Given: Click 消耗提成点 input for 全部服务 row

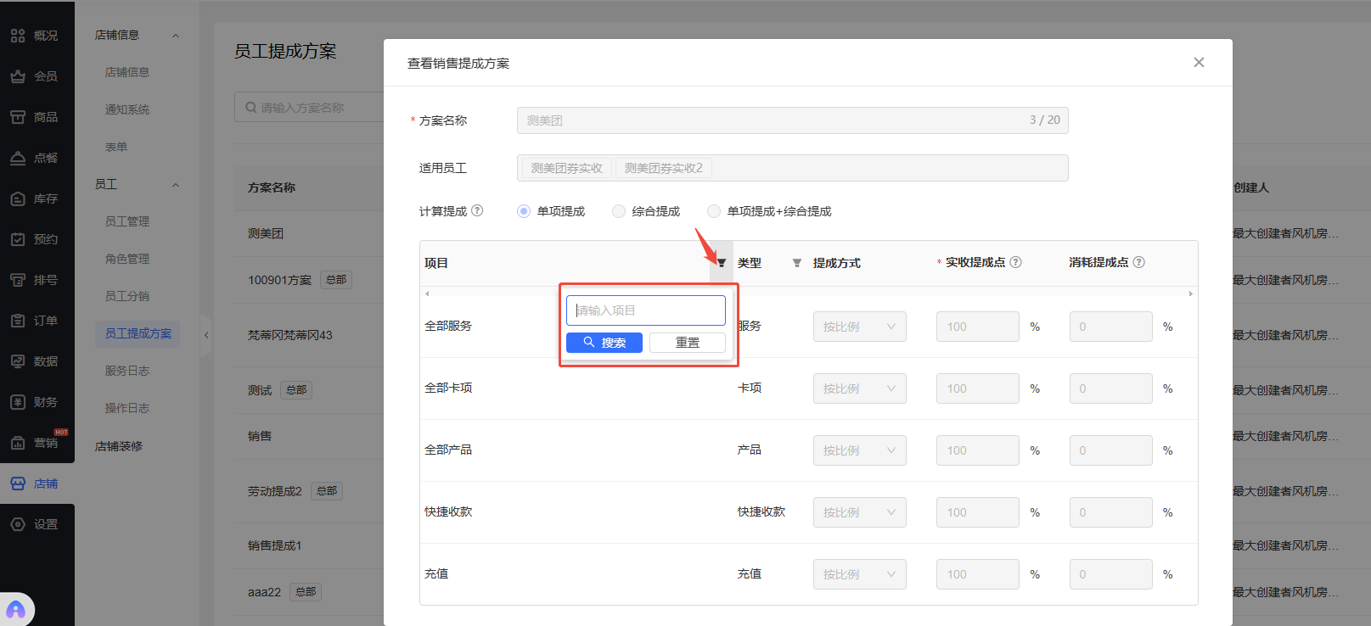Looking at the screenshot, I should (x=1111, y=327).
